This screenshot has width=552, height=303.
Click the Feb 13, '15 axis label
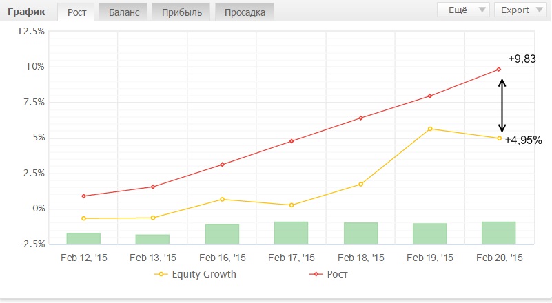(153, 258)
